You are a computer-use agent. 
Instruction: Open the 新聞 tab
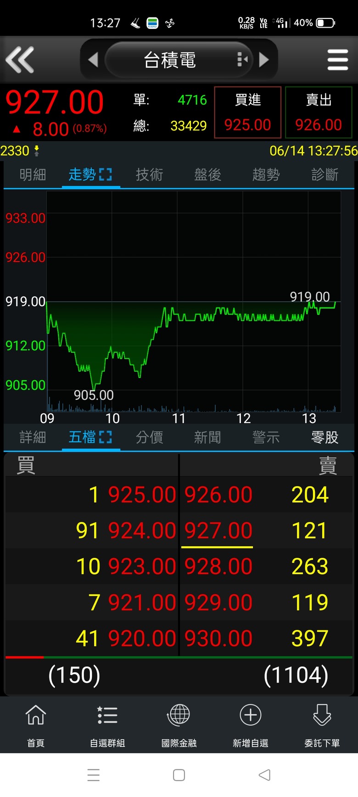[x=207, y=437]
